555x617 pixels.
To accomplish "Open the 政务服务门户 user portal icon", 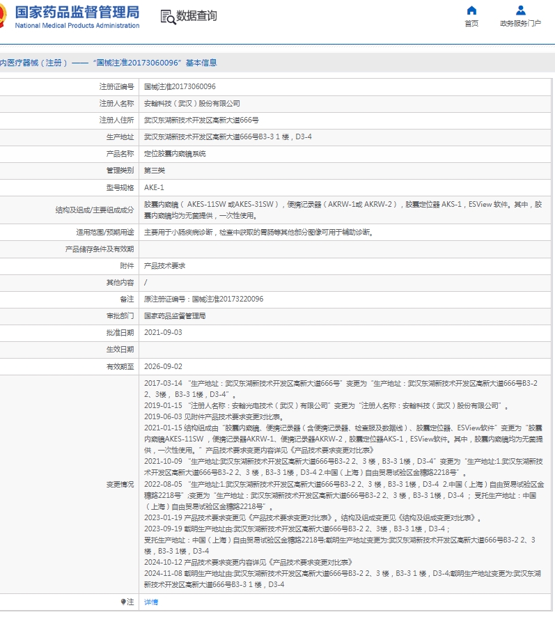I will [520, 10].
